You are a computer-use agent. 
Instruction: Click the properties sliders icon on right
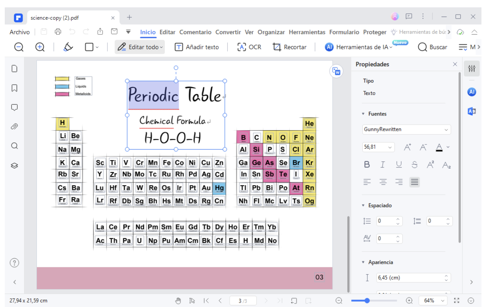click(x=472, y=69)
